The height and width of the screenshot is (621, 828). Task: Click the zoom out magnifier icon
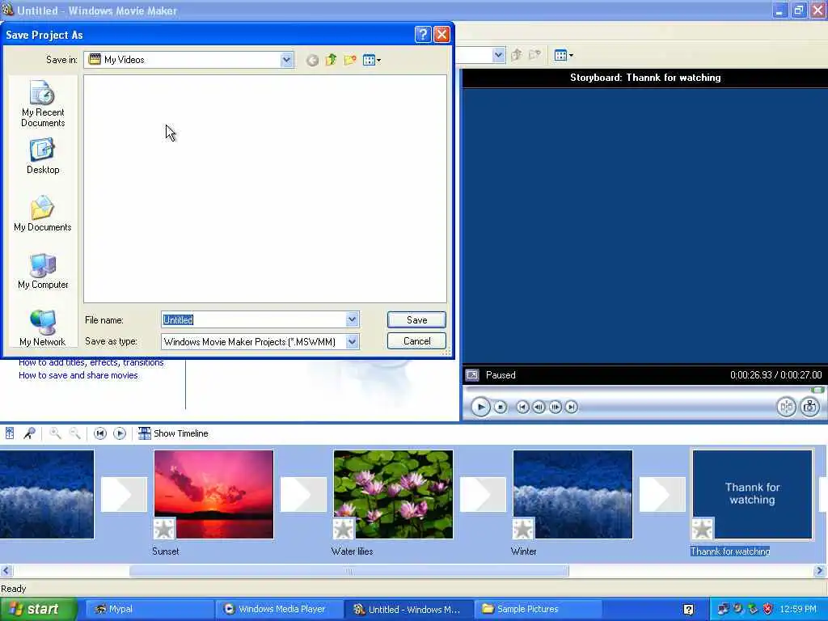coord(75,433)
